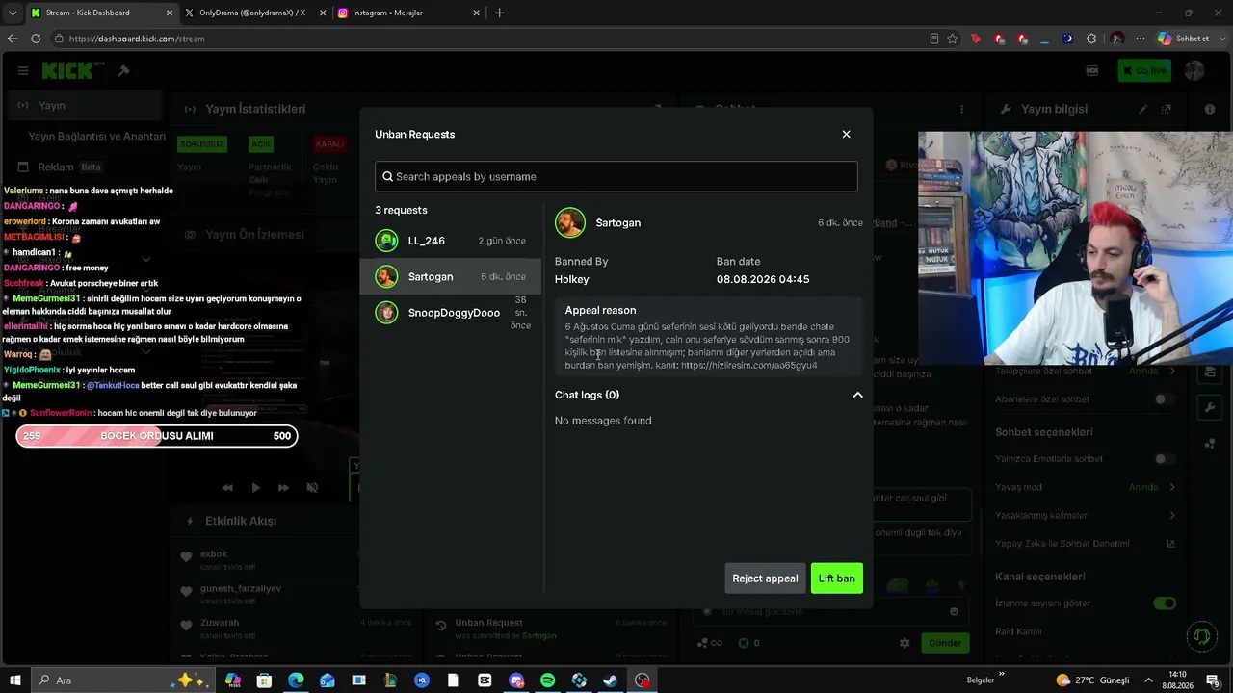Open the profile avatar menu
The image size is (1233, 693).
tap(1194, 70)
